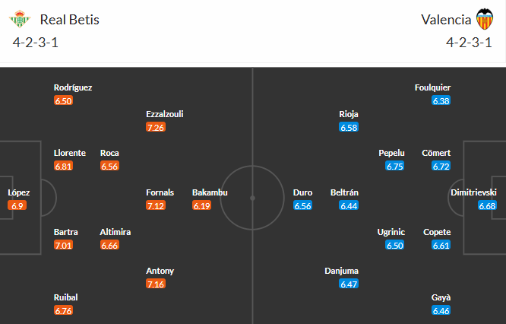Click Rioja's 6.58 rating badge

[x=349, y=127]
